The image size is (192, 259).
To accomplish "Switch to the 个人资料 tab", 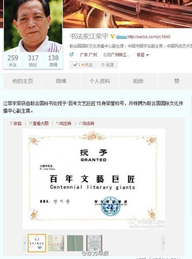I will tap(99, 81).
